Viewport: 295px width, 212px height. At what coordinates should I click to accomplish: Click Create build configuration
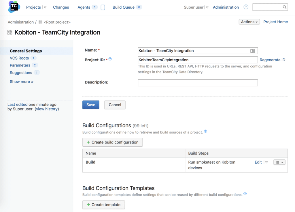click(x=112, y=142)
